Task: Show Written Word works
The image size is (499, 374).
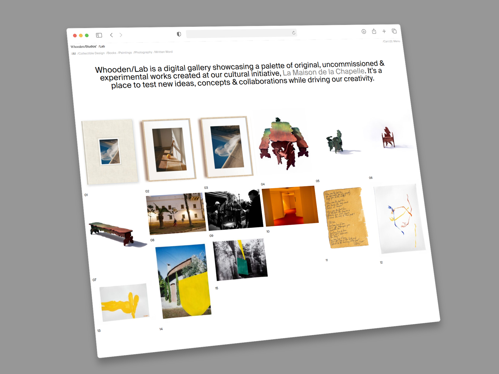Action: point(163,52)
